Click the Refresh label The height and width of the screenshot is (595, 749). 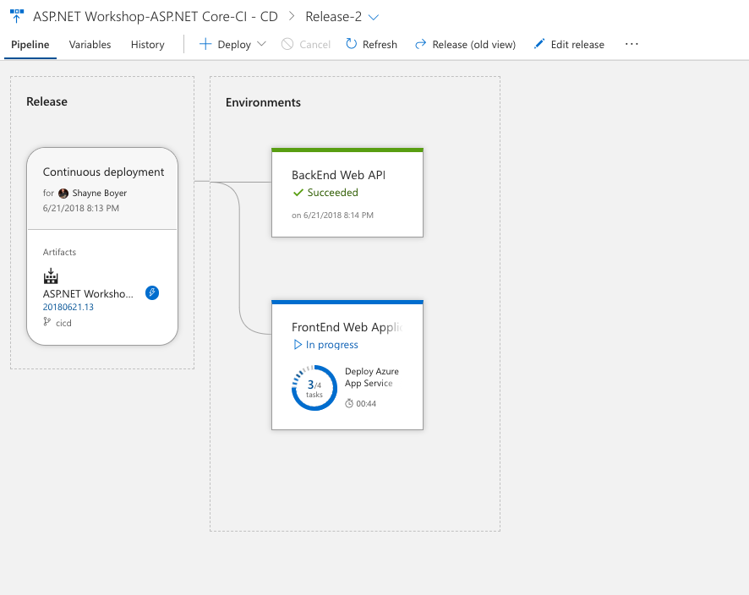coord(380,45)
